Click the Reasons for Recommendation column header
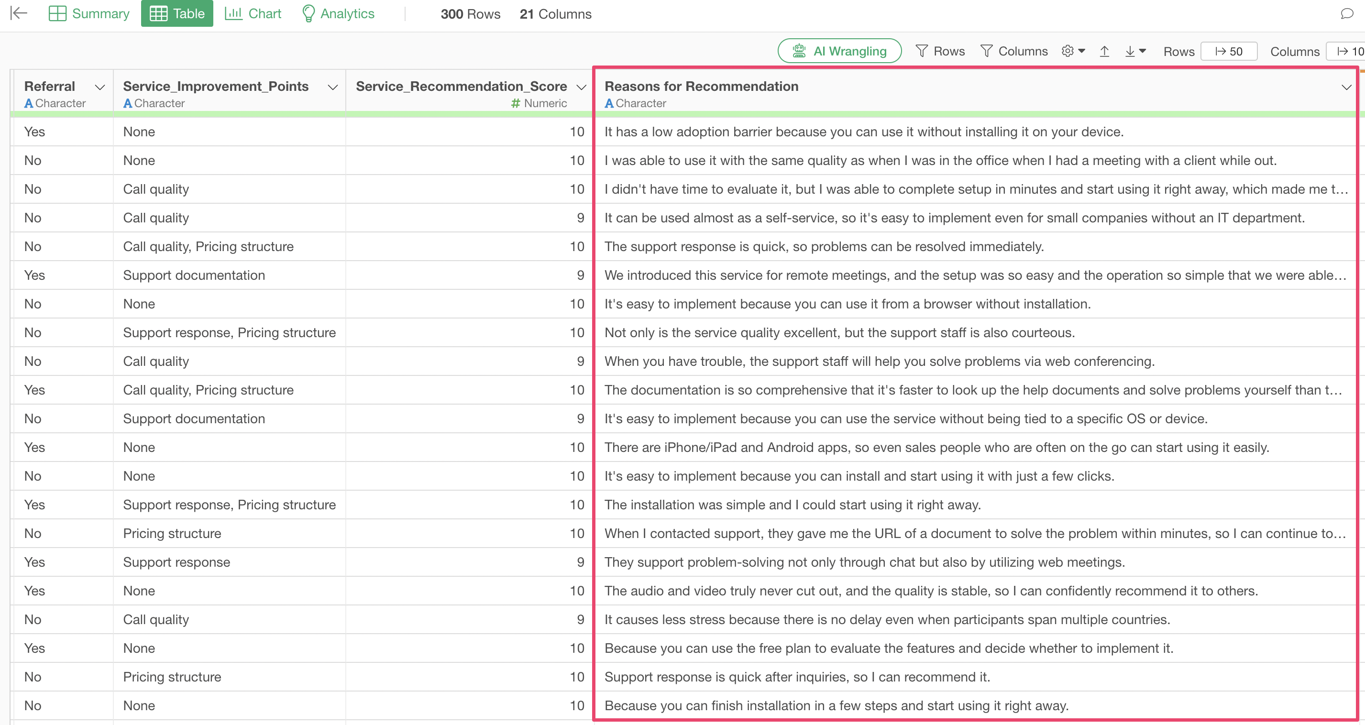Image resolution: width=1365 pixels, height=725 pixels. pos(701,87)
